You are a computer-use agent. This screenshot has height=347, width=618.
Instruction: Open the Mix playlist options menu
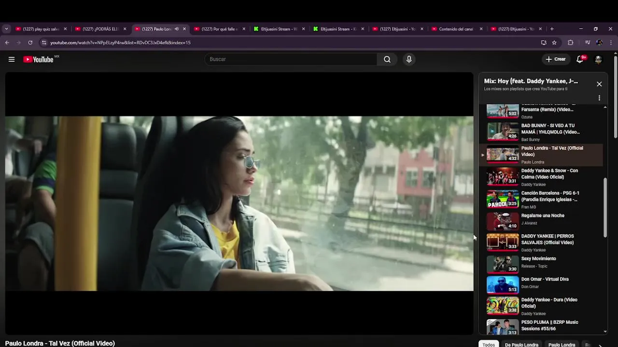click(x=599, y=98)
